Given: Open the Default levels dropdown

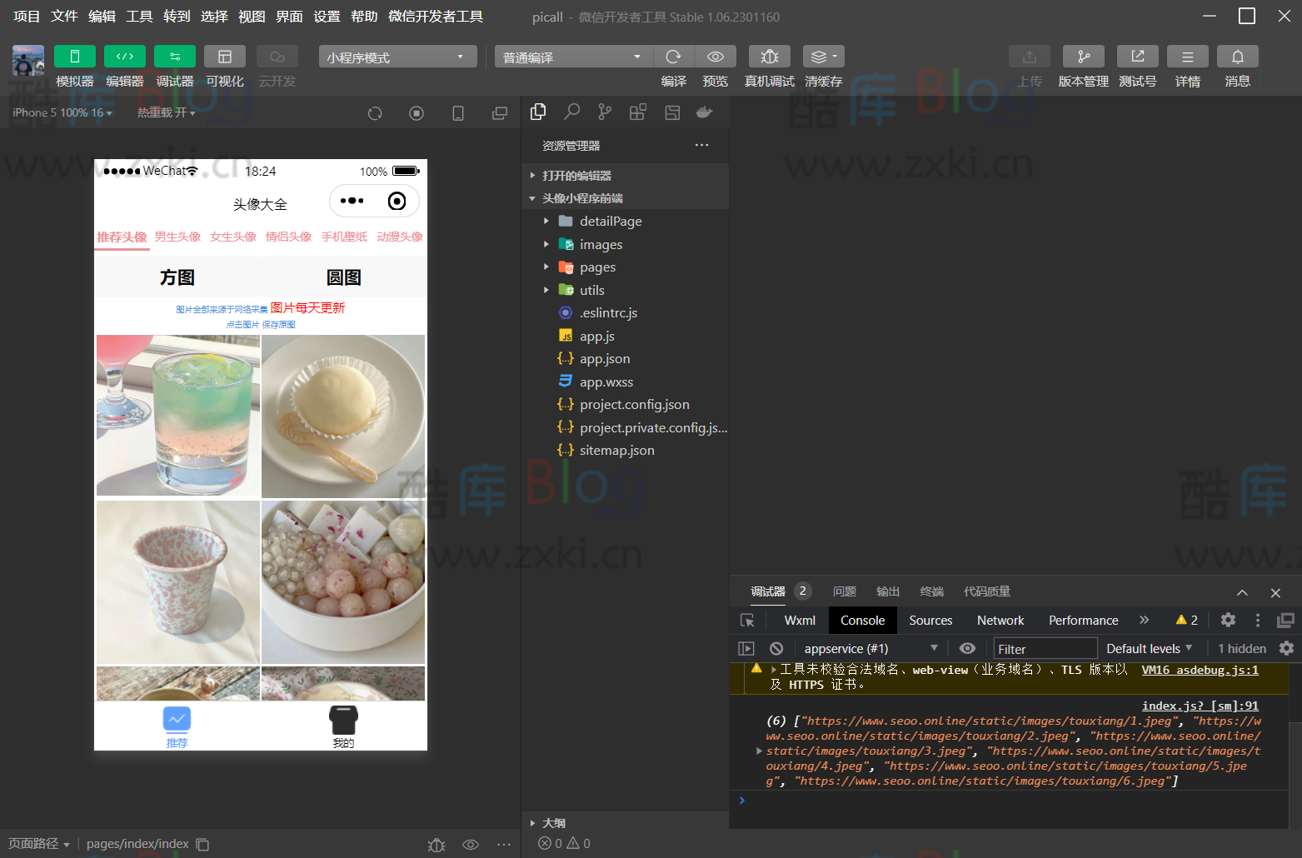Looking at the screenshot, I should pyautogui.click(x=1149, y=648).
